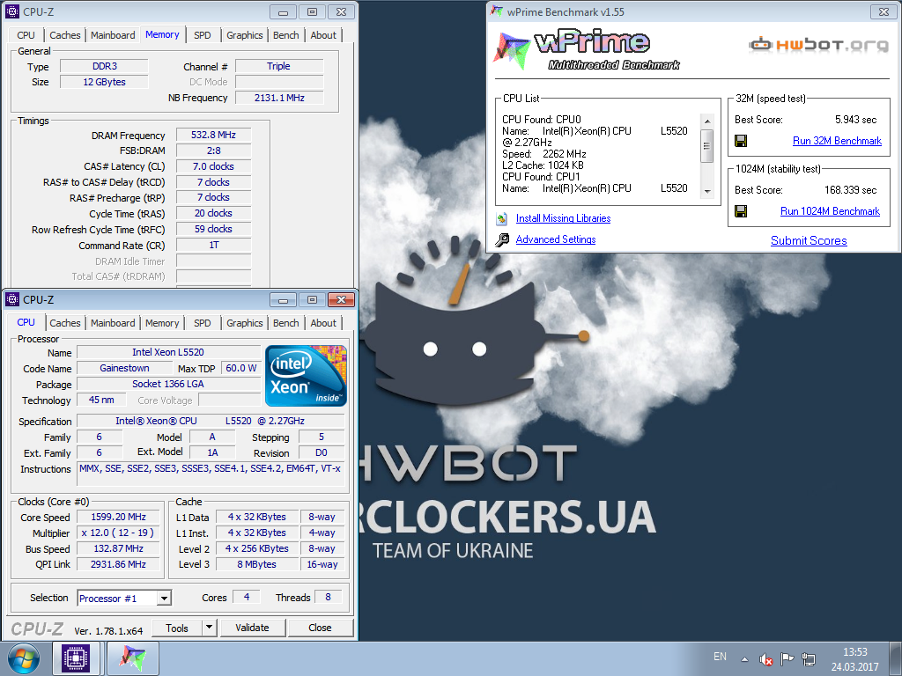Viewport: 902px width, 676px height.
Task: Show hidden tray icons arrow
Action: point(744,659)
